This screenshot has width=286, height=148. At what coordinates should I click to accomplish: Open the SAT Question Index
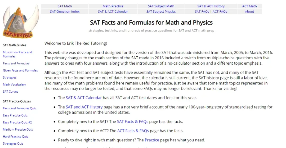pyautogui.click(x=65, y=11)
